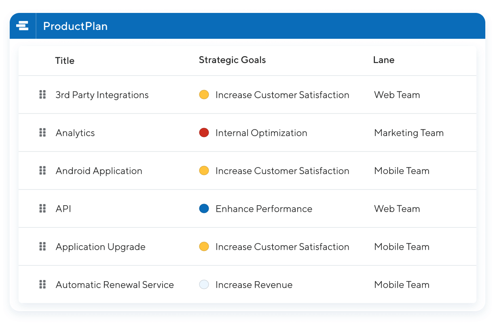Click the API row drag handle

(x=42, y=208)
